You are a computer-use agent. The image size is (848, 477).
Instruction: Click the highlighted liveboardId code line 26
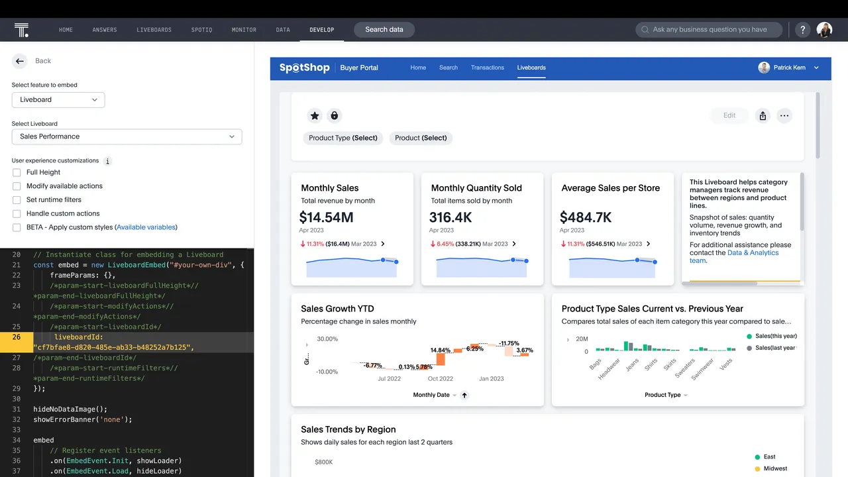[x=127, y=343]
